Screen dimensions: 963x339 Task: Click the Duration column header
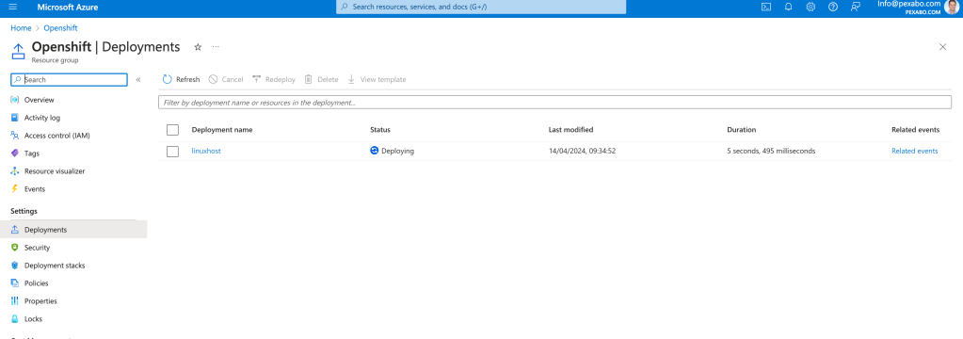click(x=741, y=130)
